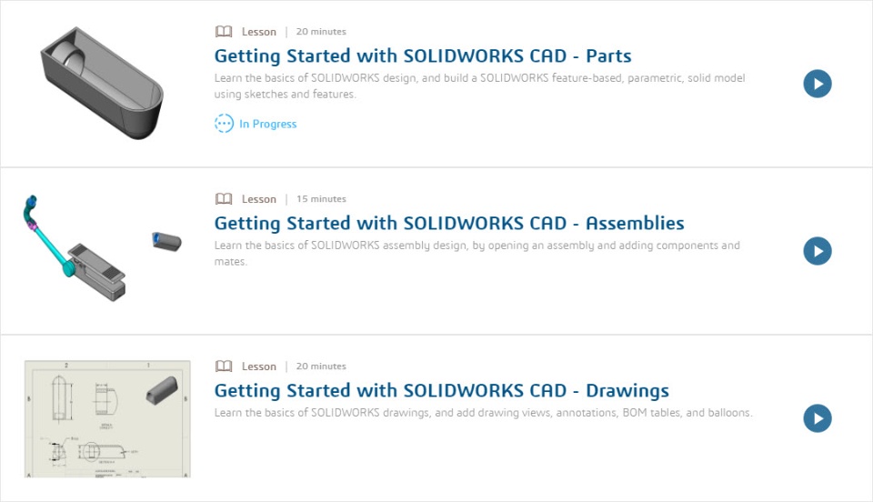Click the '15 minutes' duration label

[x=321, y=199]
